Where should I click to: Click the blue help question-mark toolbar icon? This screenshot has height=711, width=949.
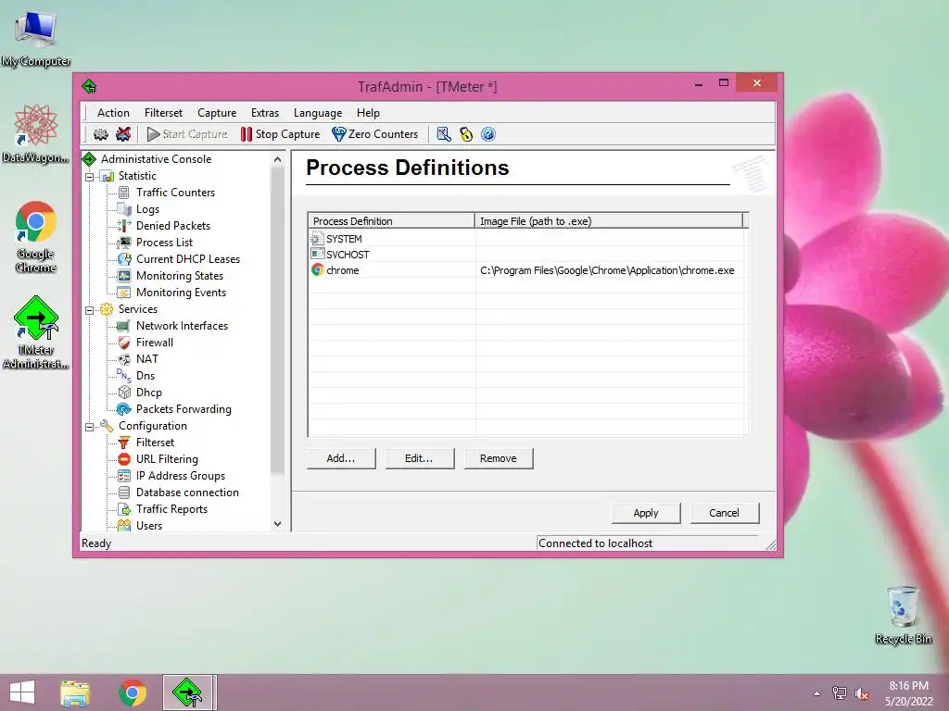click(488, 134)
